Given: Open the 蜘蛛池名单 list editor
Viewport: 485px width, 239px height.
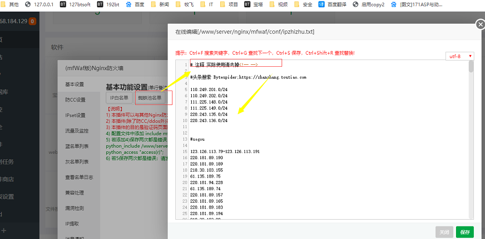Looking at the screenshot, I should point(150,98).
